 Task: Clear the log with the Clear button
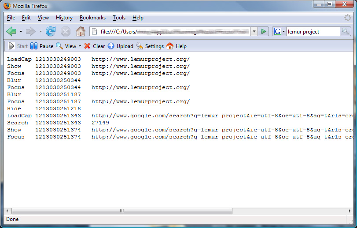coord(94,46)
